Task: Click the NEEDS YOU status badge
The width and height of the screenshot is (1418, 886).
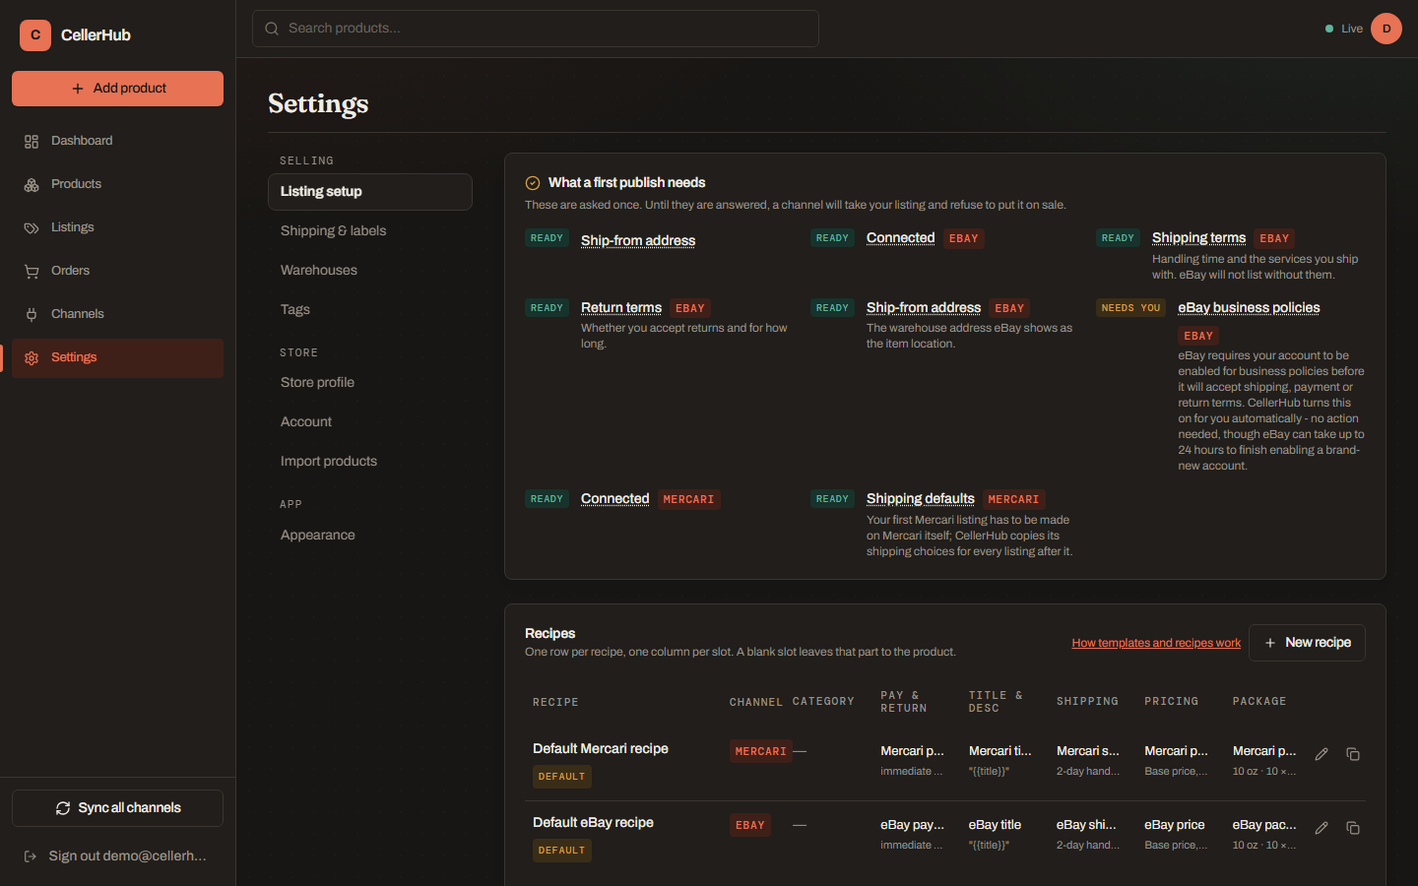Action: point(1130,308)
